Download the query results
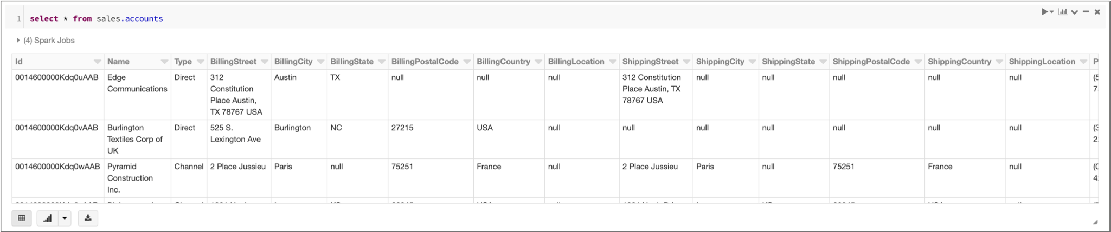Image resolution: width=1111 pixels, height=232 pixels. [x=88, y=218]
